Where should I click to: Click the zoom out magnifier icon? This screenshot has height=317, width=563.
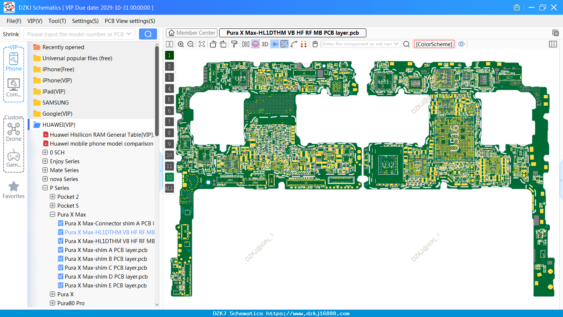point(191,44)
